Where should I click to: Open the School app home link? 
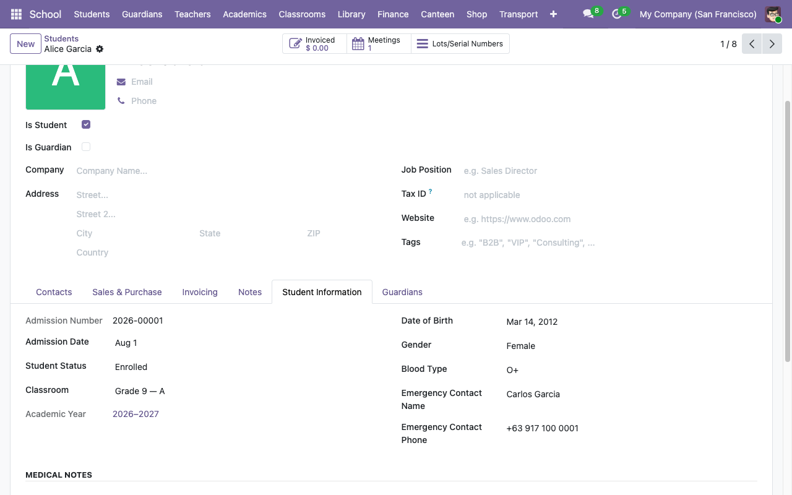(45, 14)
